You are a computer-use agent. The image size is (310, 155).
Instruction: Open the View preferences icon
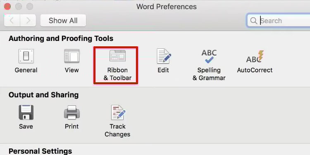(72, 56)
